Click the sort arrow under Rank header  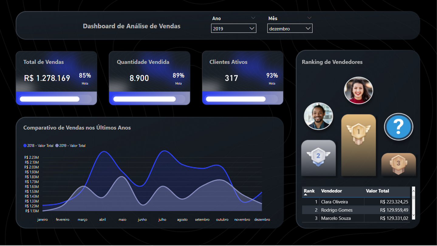pos(306,194)
